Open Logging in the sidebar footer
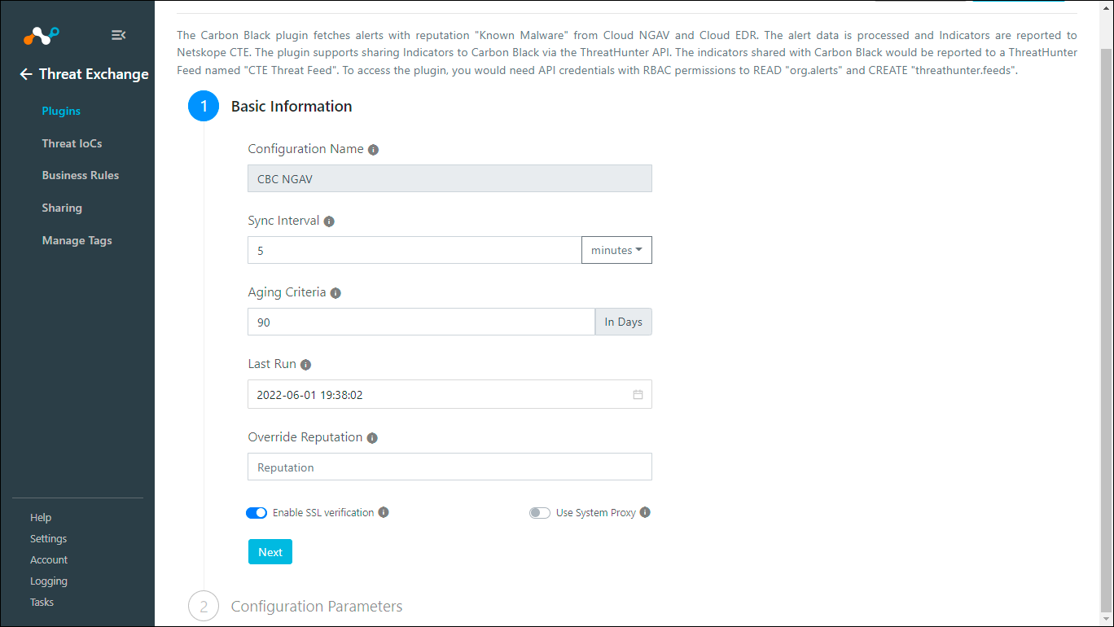1114x627 pixels. (x=49, y=581)
